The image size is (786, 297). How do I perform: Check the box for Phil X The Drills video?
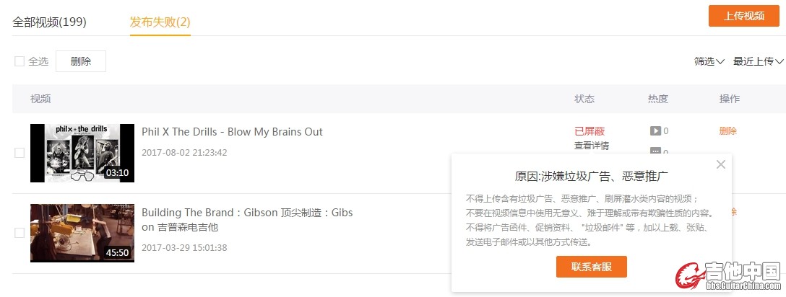pos(20,153)
